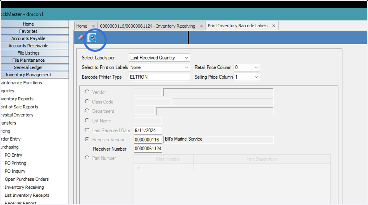The image size is (368, 205).
Task: Open PO Entry under Purchasing
Action: coord(13,155)
